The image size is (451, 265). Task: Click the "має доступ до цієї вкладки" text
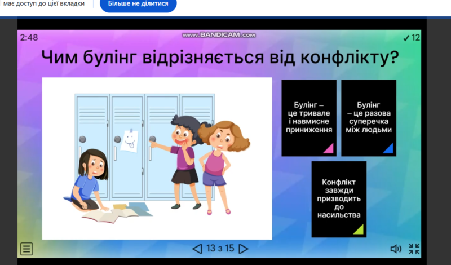44,4
